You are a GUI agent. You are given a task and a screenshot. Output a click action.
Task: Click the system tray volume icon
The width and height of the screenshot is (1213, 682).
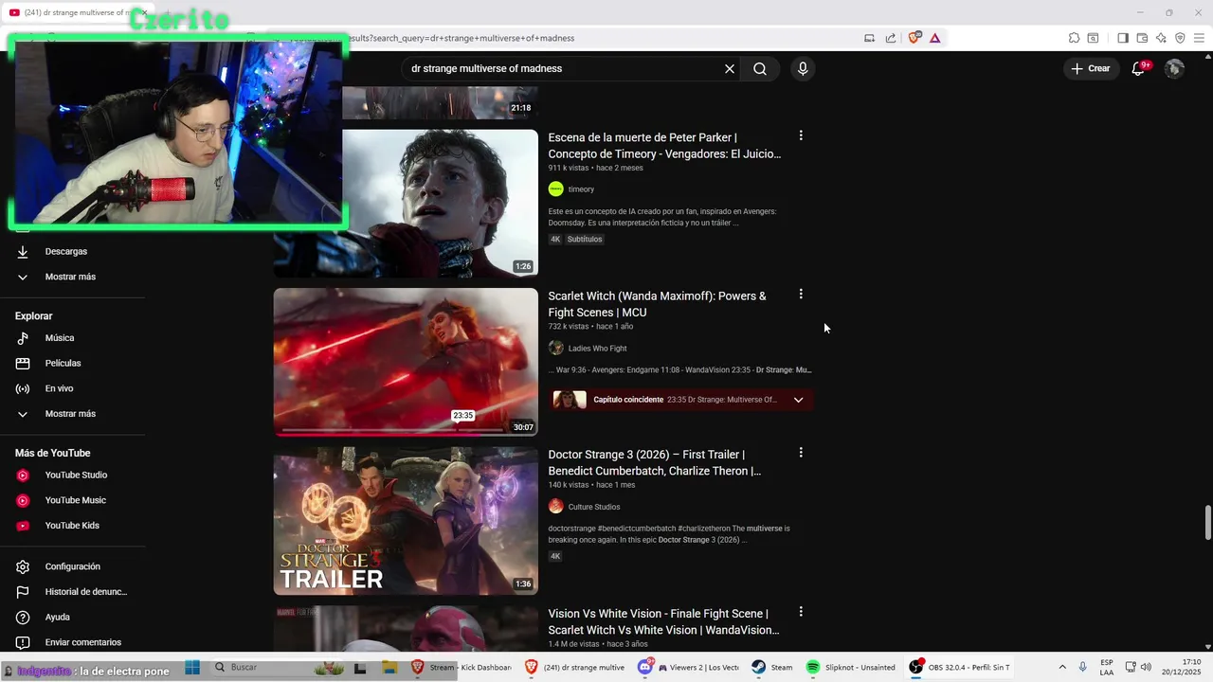pyautogui.click(x=1146, y=667)
